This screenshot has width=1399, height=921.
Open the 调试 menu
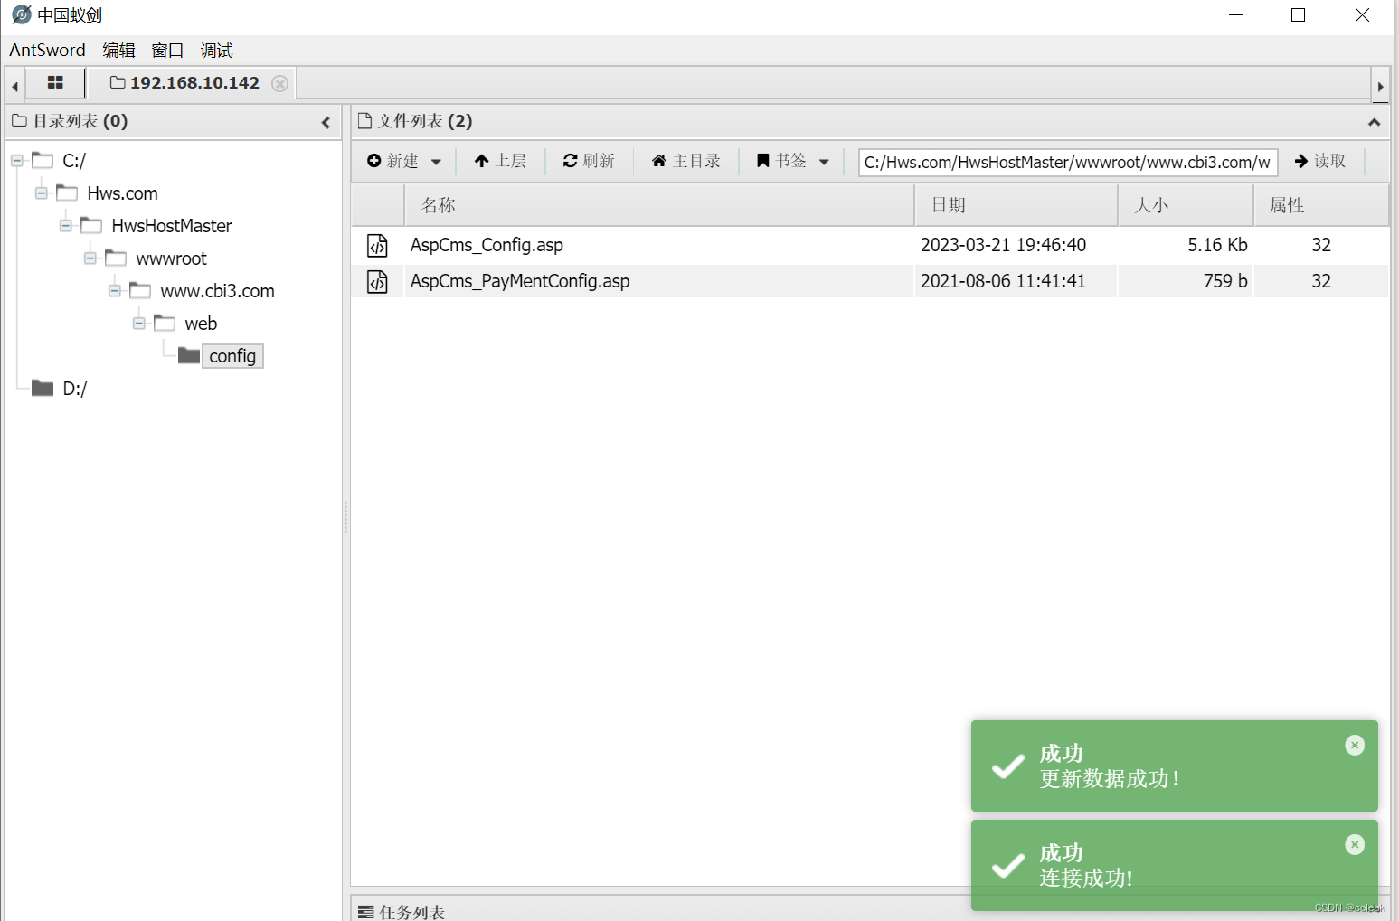click(215, 50)
